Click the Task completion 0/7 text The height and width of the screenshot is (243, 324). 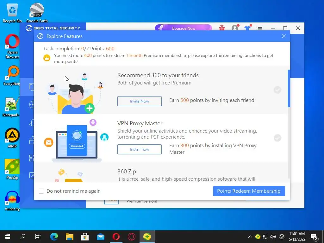point(66,48)
